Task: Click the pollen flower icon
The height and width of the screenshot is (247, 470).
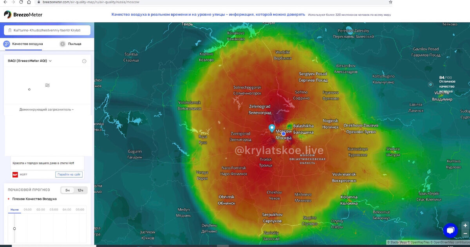Action: click(x=63, y=44)
